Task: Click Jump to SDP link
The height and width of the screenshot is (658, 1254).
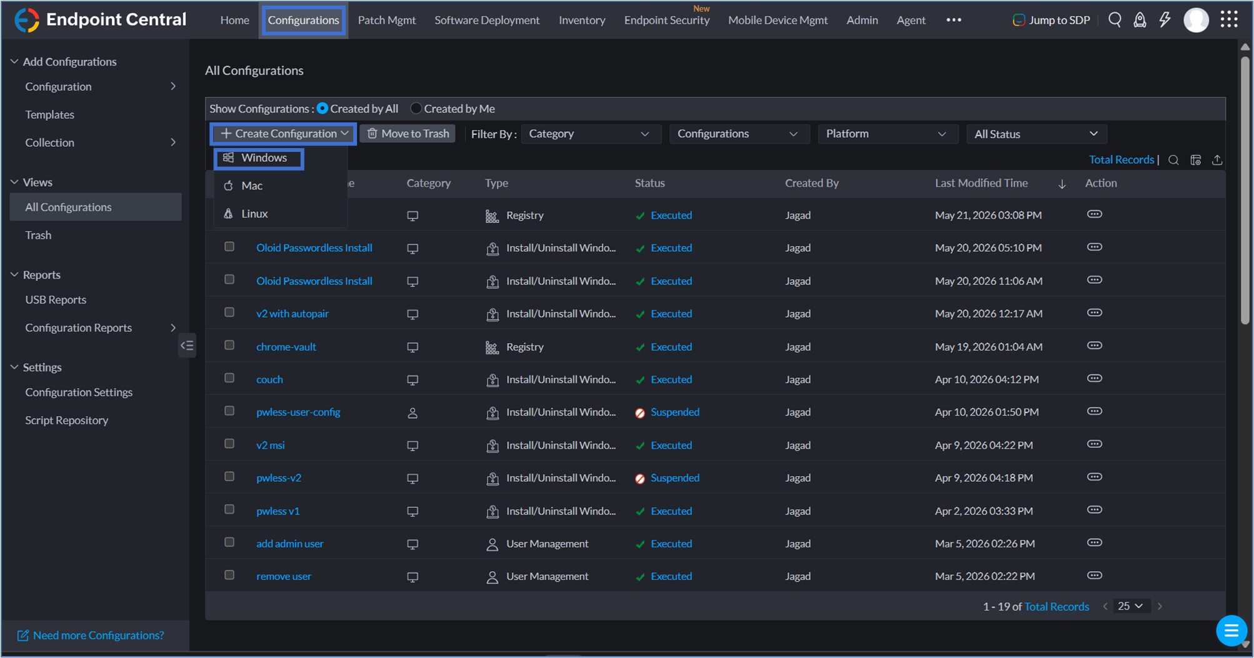Action: point(1051,20)
